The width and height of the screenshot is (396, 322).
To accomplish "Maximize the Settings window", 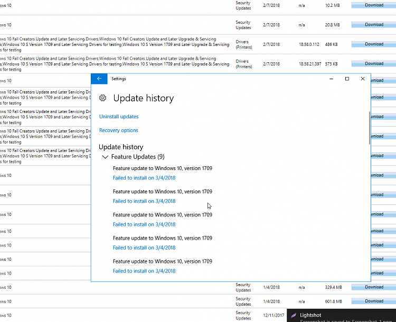I will pyautogui.click(x=347, y=79).
